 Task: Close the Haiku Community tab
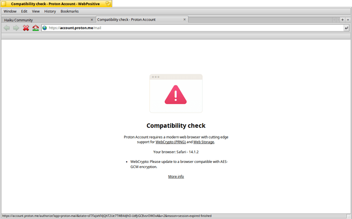click(92, 20)
